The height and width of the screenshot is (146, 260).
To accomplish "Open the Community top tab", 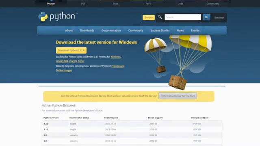I will pyautogui.click(x=213, y=4).
